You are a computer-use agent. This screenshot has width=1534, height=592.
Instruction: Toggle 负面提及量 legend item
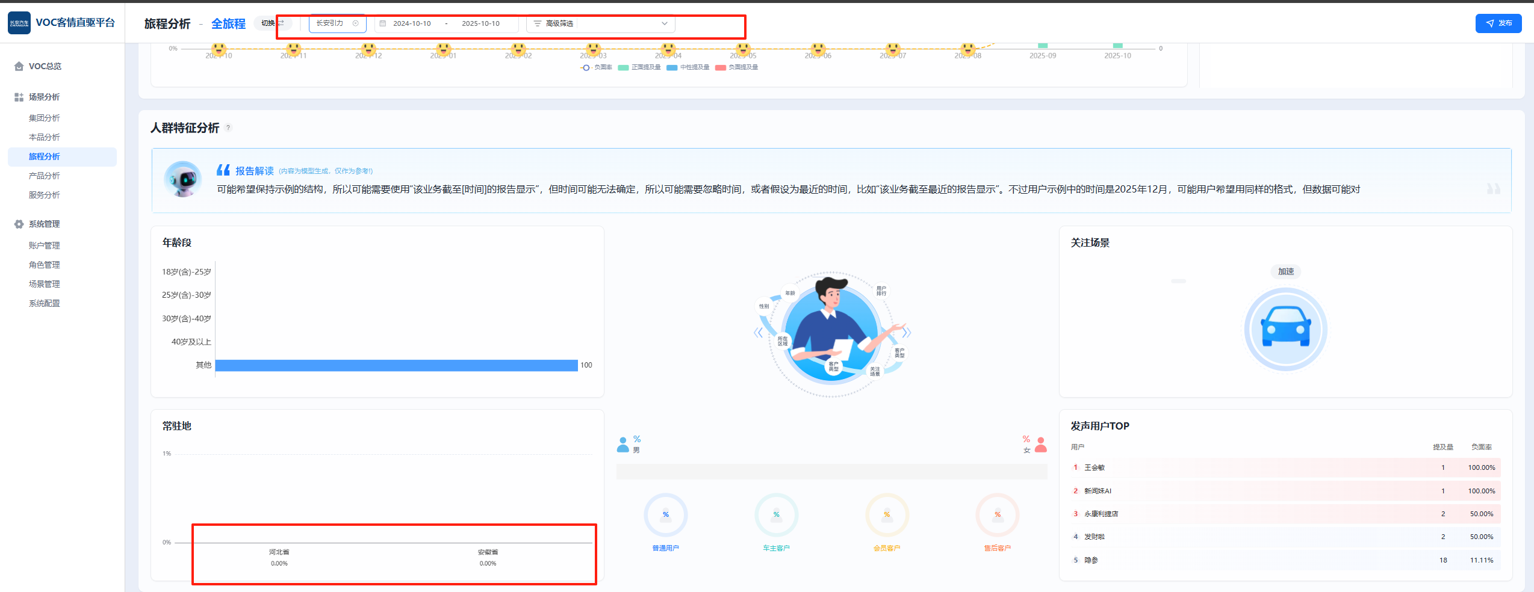736,67
